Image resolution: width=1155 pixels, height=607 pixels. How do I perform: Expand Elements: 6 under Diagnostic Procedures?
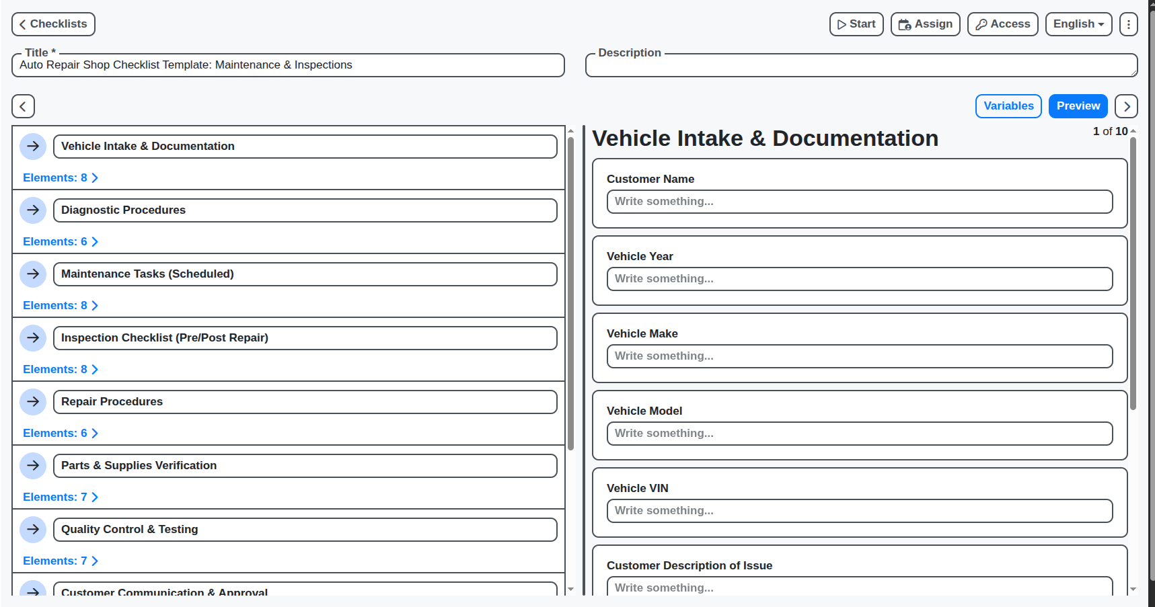[61, 241]
